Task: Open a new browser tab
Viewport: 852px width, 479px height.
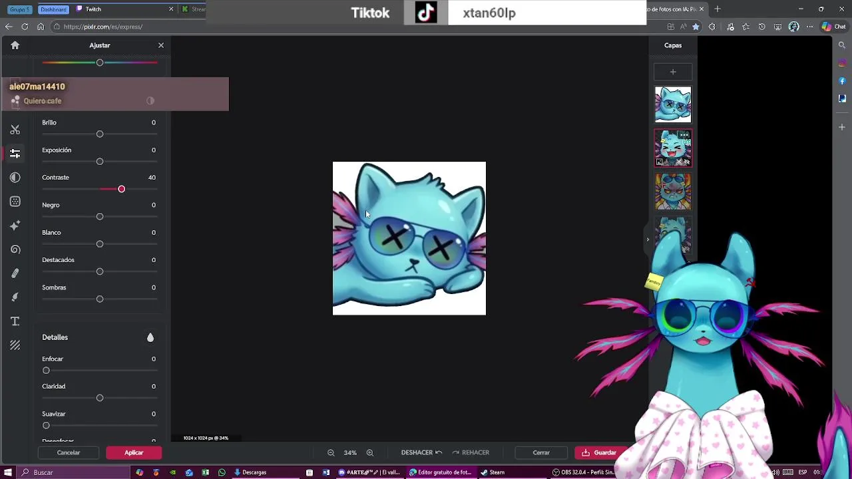Action: point(718,9)
